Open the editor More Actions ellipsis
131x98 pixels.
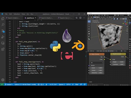point(84,18)
